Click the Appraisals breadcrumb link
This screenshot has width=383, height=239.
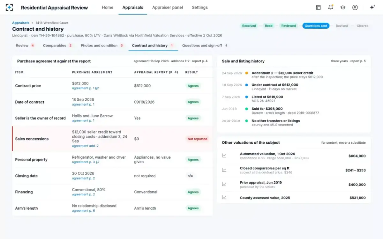pyautogui.click(x=21, y=23)
